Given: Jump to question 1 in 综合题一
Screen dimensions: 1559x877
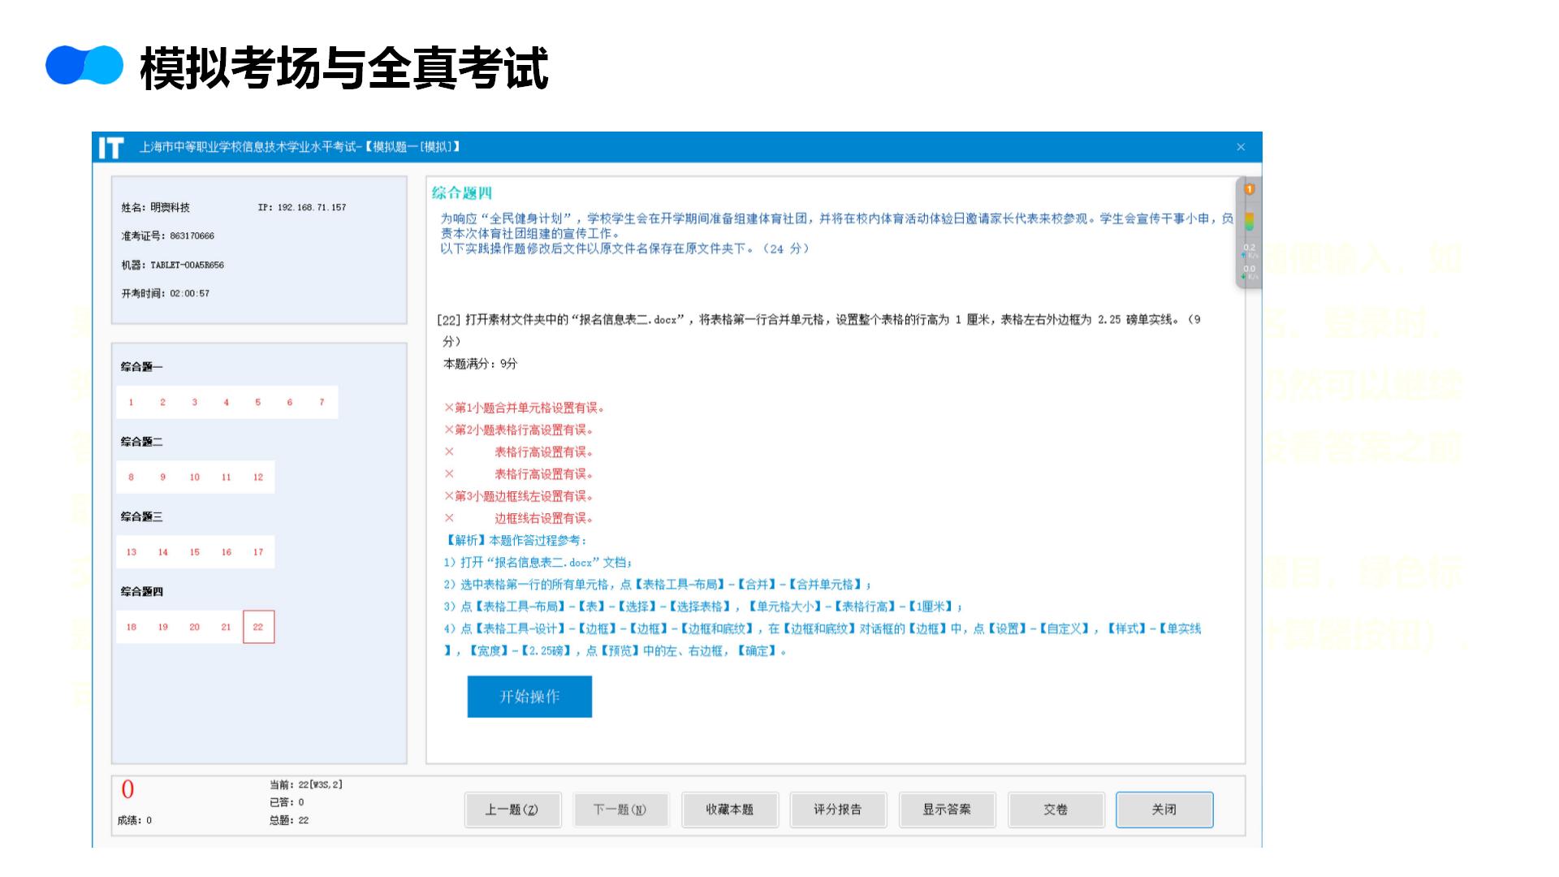Looking at the screenshot, I should click(x=131, y=402).
